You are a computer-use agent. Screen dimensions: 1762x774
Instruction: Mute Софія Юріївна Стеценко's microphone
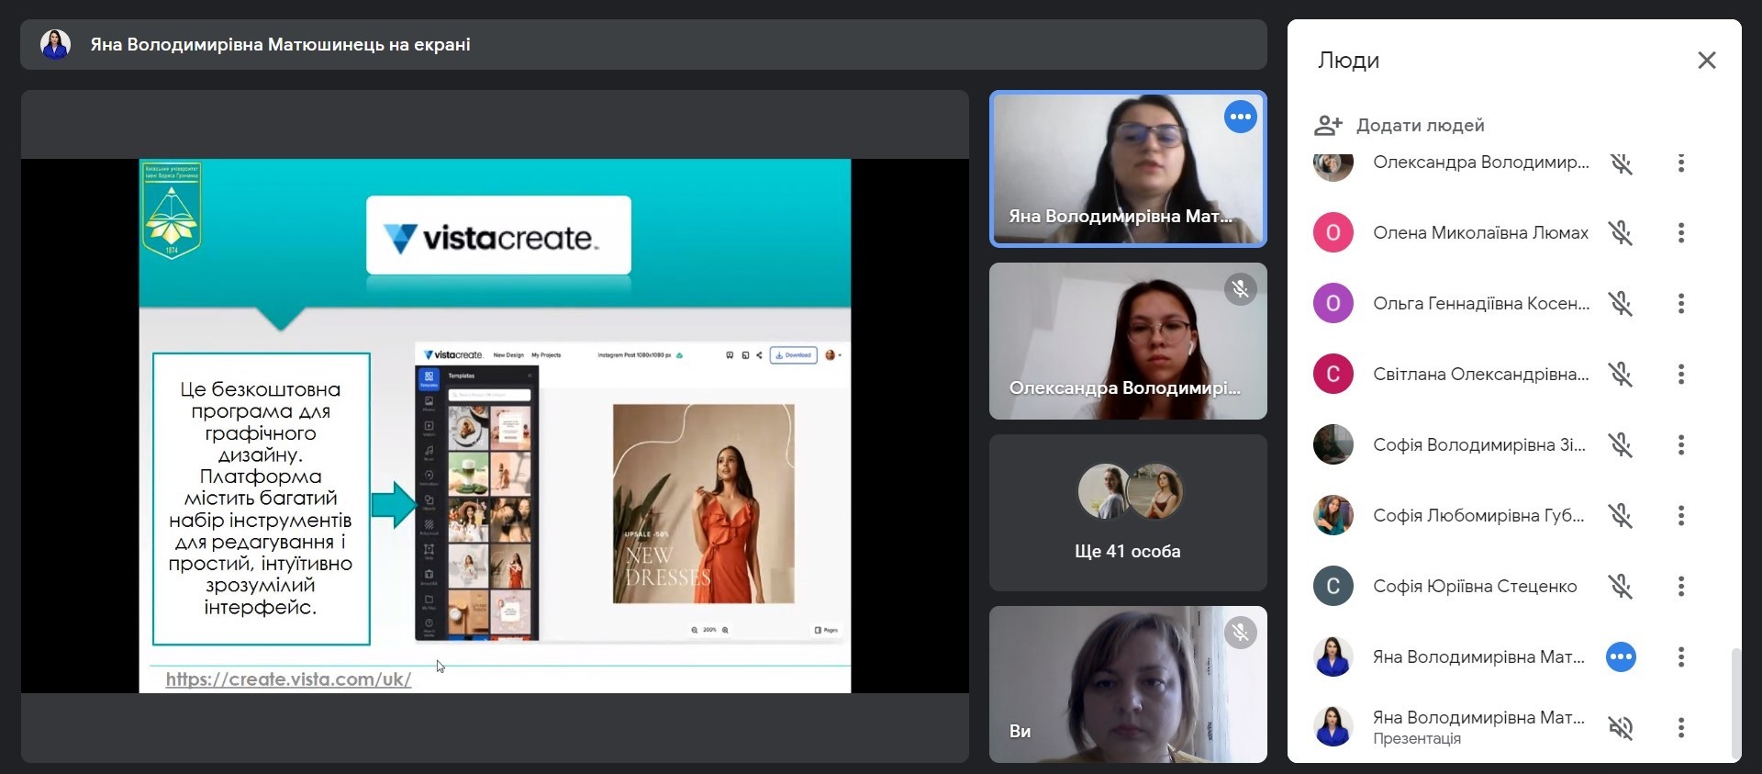(x=1621, y=586)
